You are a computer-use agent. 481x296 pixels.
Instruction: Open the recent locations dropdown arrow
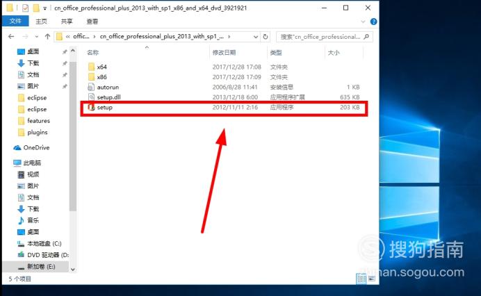click(x=37, y=37)
